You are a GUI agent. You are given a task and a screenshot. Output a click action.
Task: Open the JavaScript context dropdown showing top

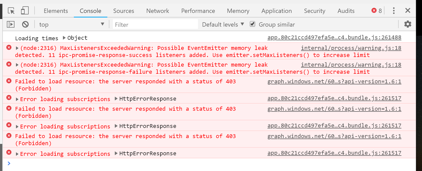point(72,24)
